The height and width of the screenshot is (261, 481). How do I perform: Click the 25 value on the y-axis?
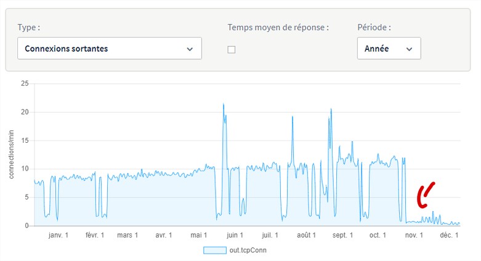[x=25, y=84]
